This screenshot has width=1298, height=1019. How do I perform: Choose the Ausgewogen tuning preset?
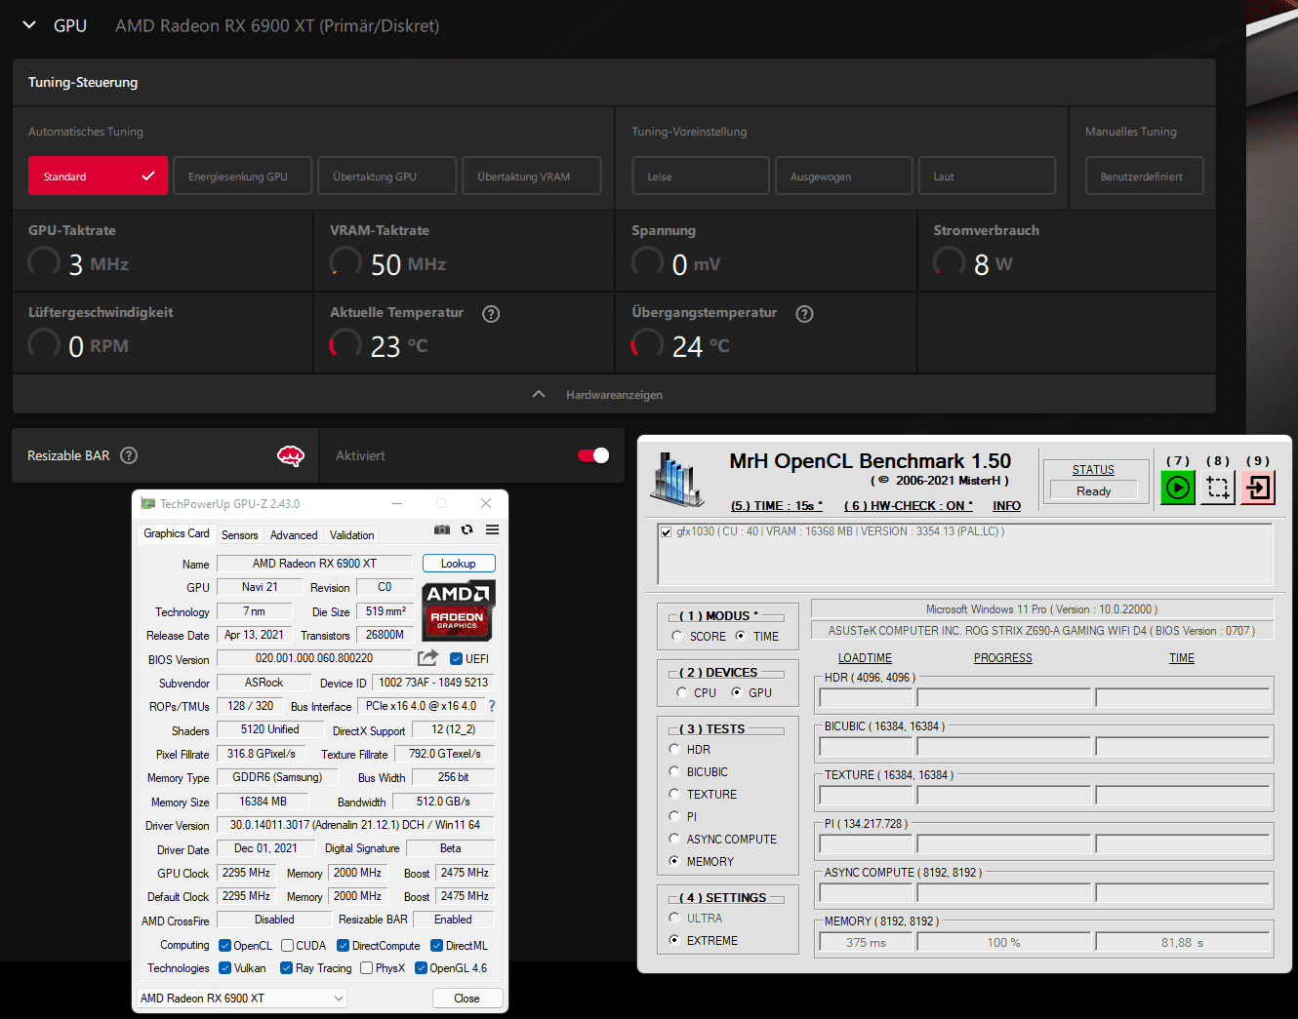click(844, 176)
